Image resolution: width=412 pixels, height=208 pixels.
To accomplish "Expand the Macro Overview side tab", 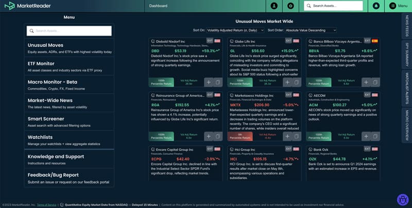I will pyautogui.click(x=407, y=125).
